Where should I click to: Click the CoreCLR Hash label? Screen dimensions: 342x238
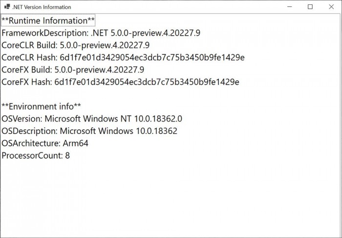point(29,58)
